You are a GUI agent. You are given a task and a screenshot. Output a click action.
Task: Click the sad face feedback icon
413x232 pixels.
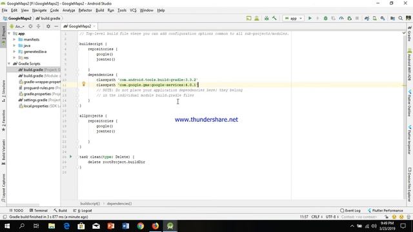[401, 217]
